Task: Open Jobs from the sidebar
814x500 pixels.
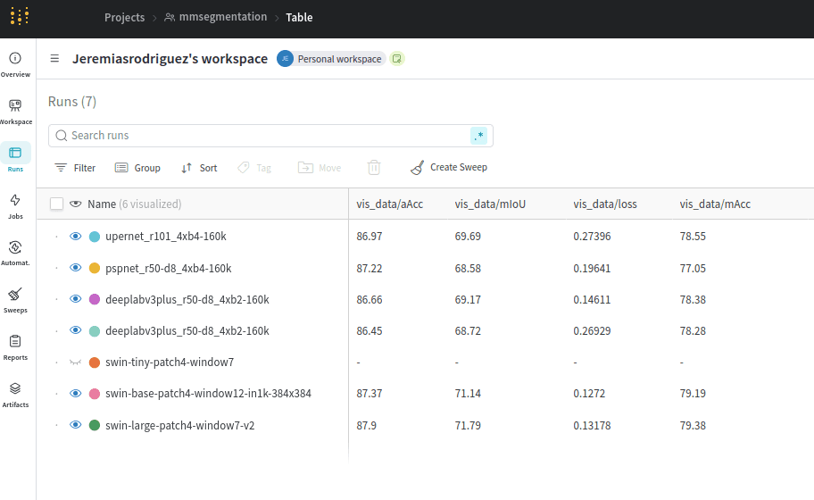Action: tap(15, 205)
